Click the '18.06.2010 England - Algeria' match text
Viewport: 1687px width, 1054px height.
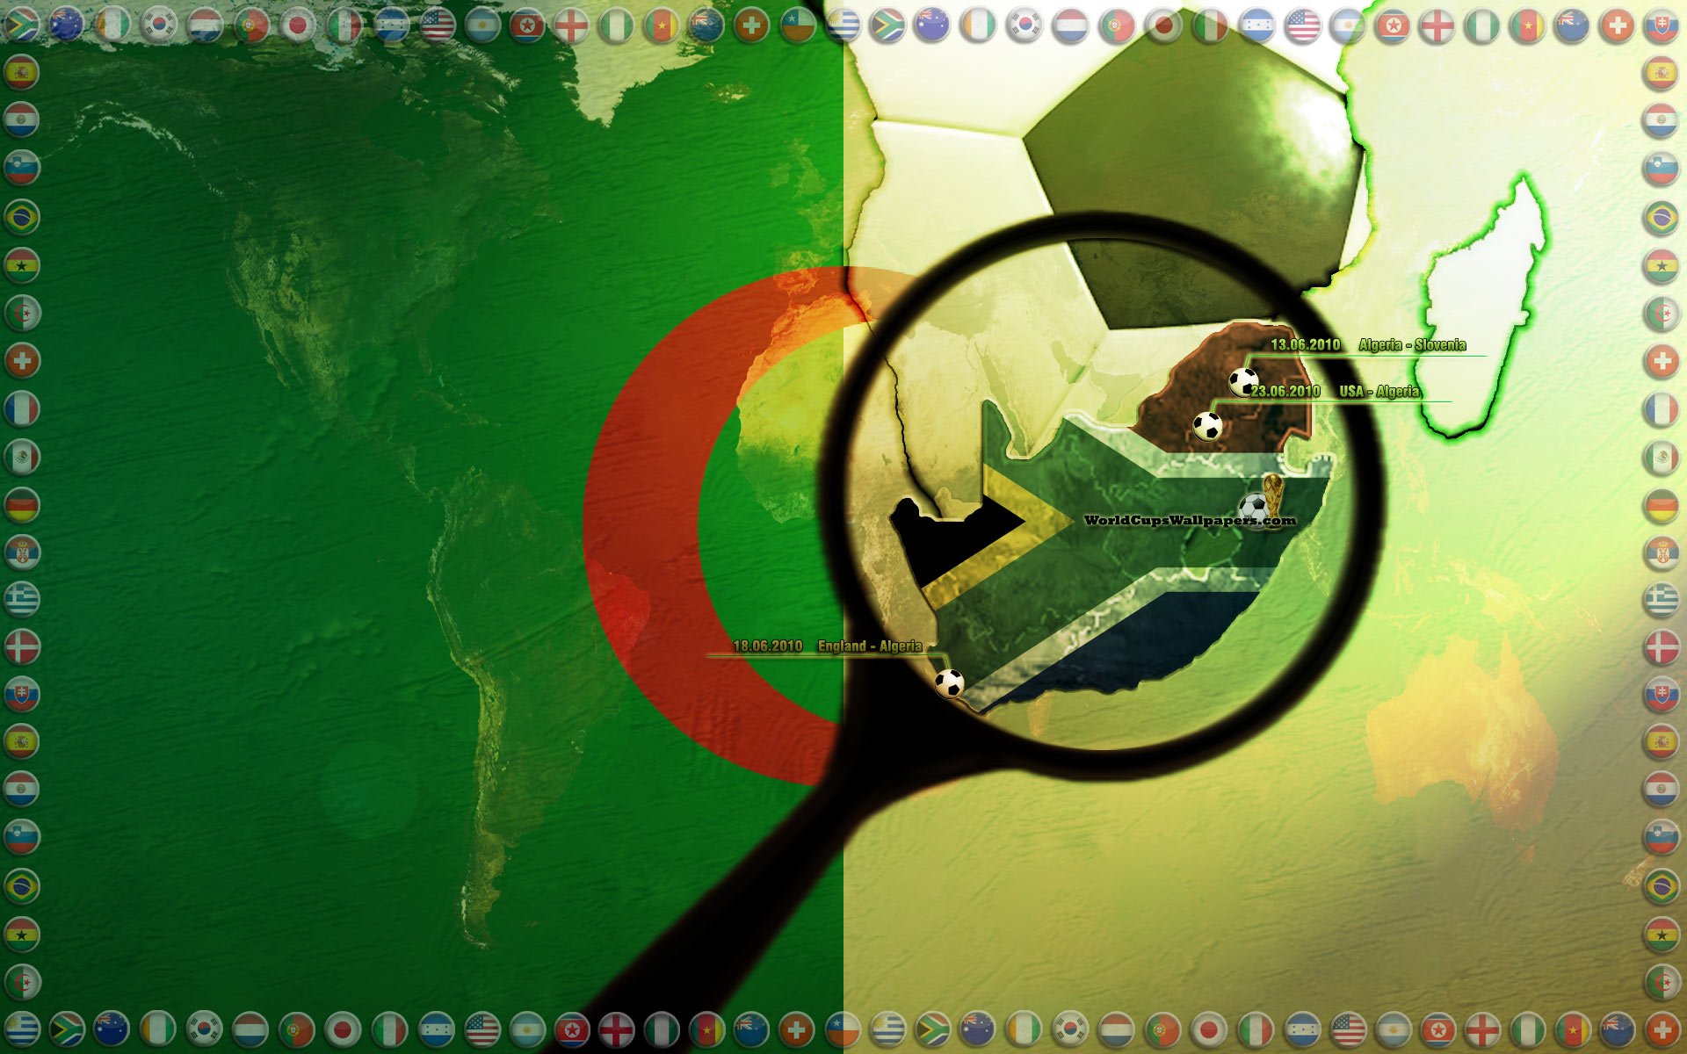pos(827,646)
